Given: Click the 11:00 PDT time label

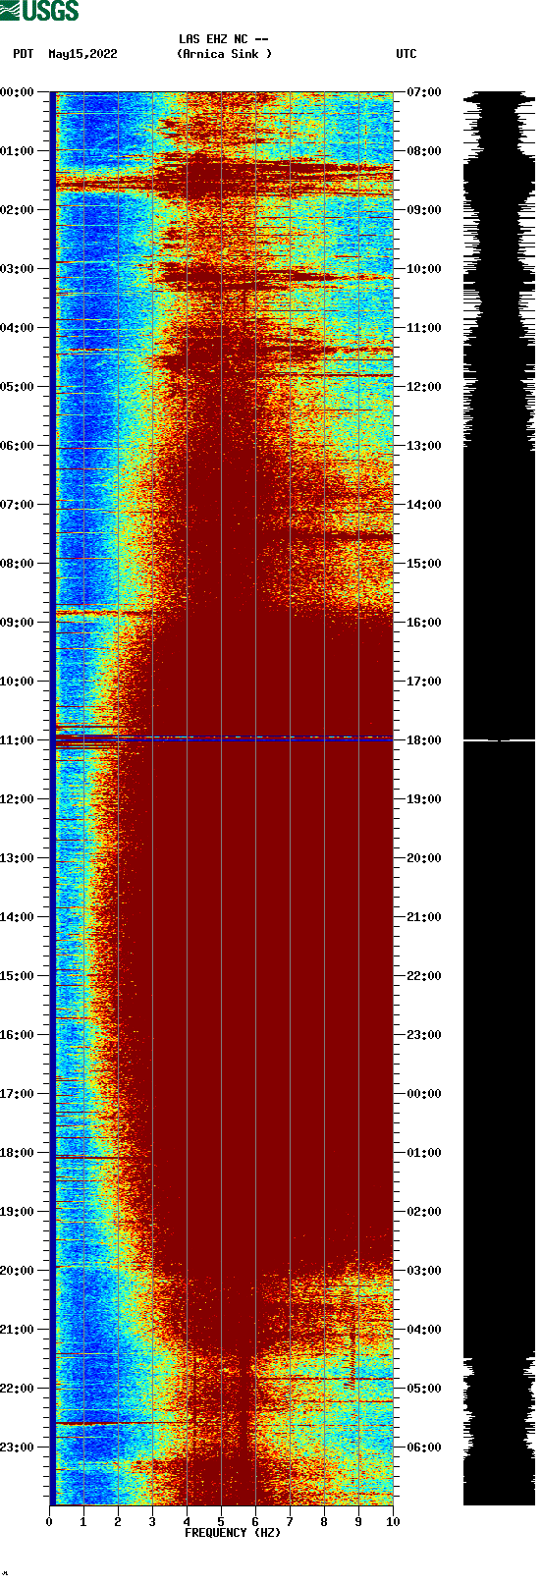Looking at the screenshot, I should click(x=18, y=740).
